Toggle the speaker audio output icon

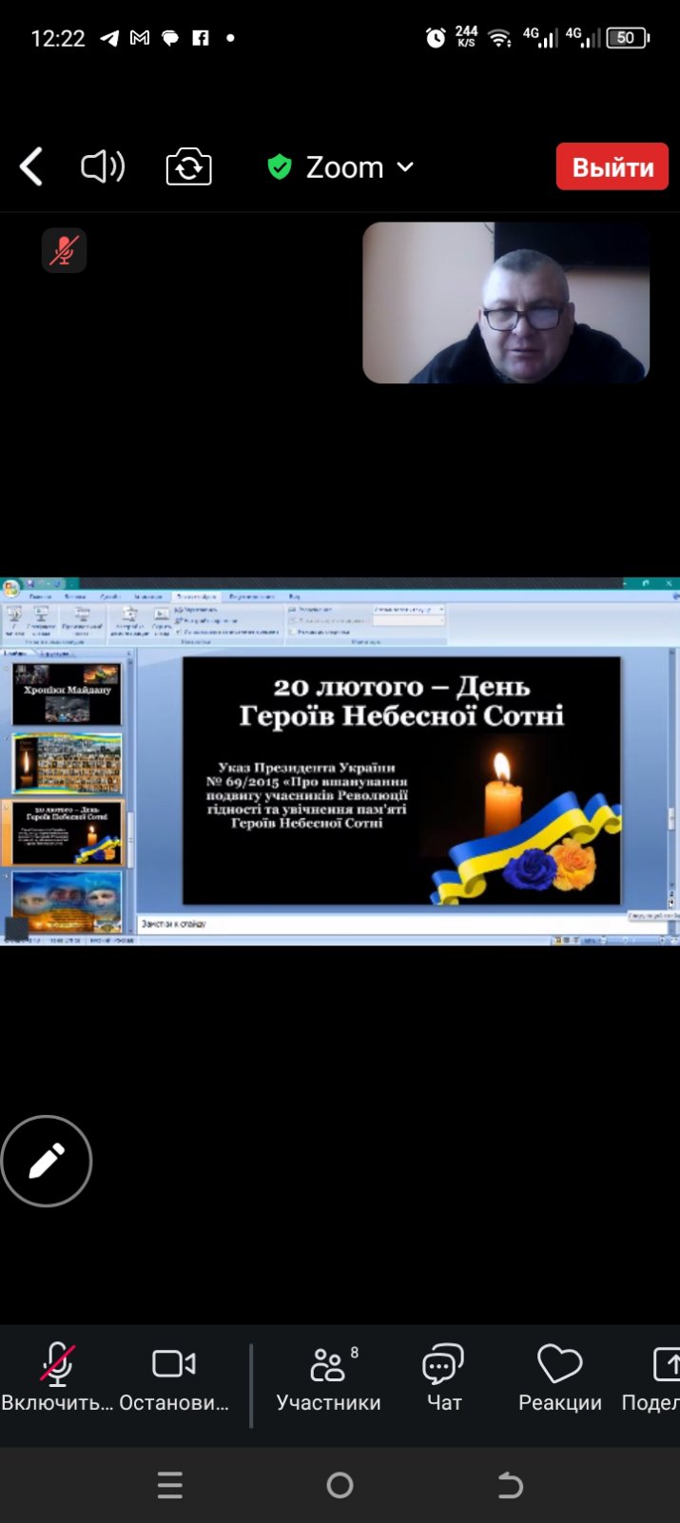click(x=103, y=167)
